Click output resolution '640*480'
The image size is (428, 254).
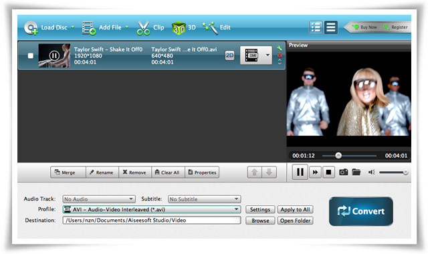pos(162,55)
